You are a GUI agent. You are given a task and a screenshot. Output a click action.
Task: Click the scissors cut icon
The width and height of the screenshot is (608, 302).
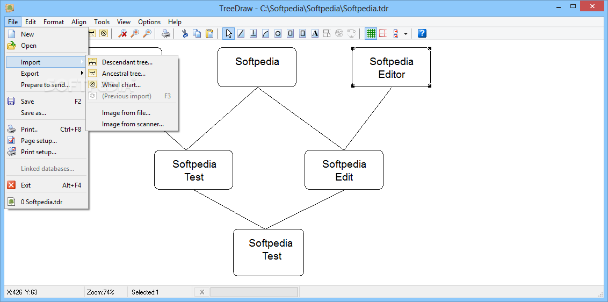click(185, 33)
